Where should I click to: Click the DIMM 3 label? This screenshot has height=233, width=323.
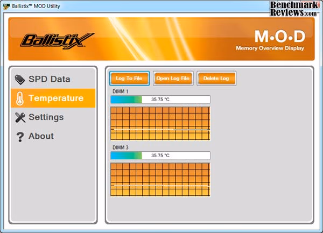pos(120,147)
